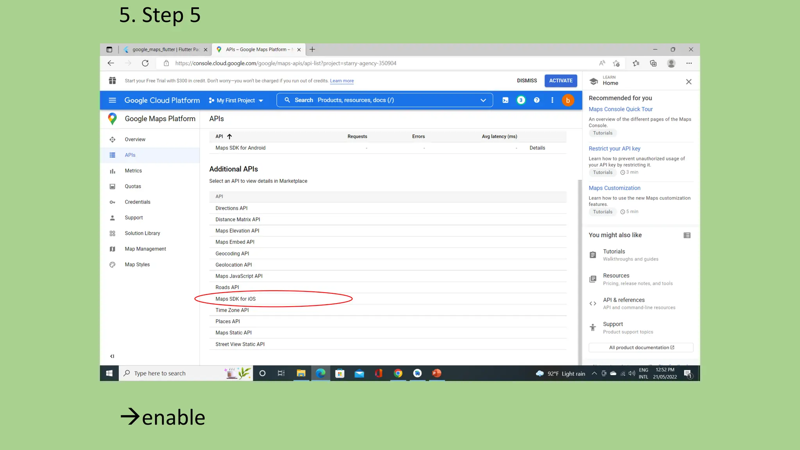Open the Task View taskbar icon
The width and height of the screenshot is (800, 450).
(x=281, y=373)
